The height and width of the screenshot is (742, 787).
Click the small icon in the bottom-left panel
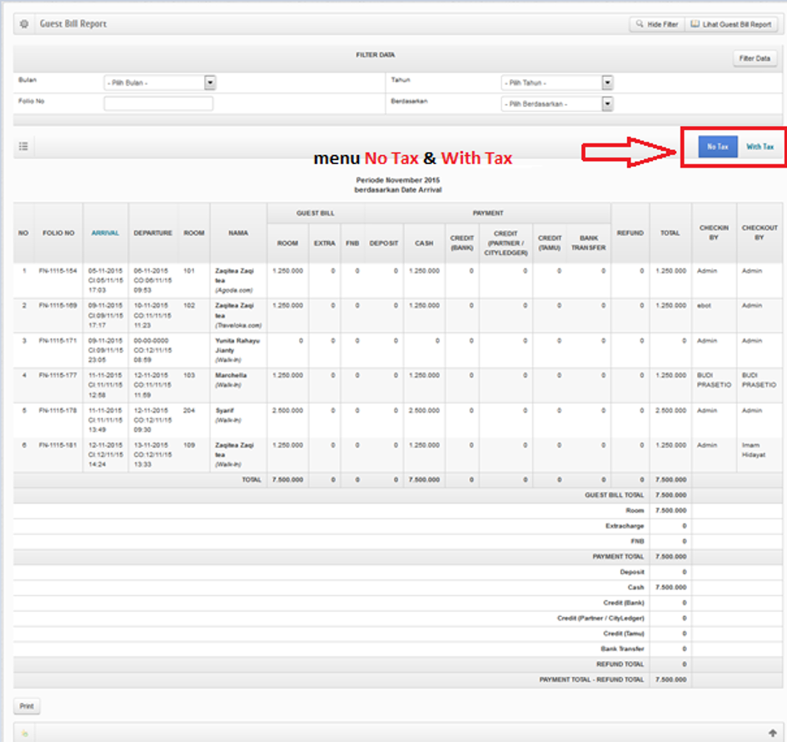tap(25, 733)
